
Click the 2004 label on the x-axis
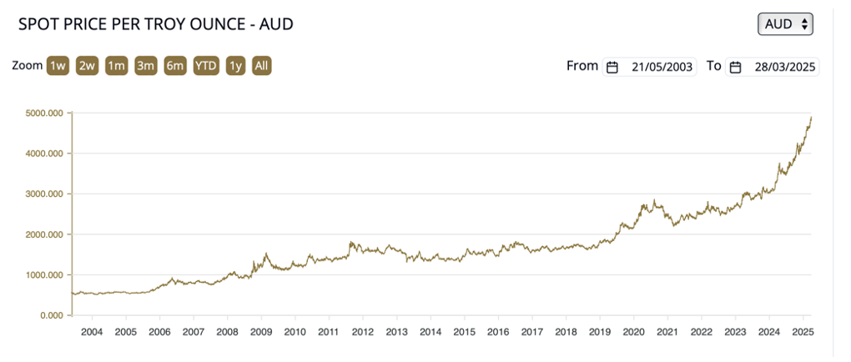pyautogui.click(x=92, y=332)
